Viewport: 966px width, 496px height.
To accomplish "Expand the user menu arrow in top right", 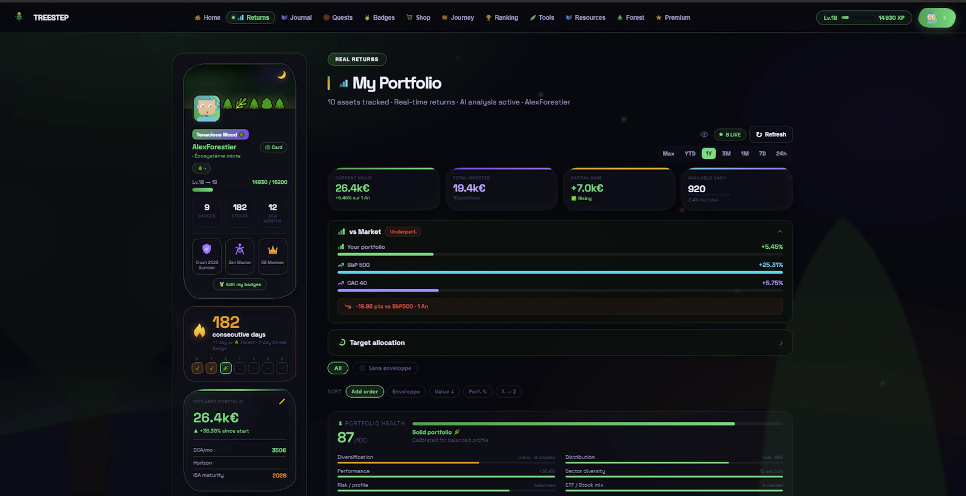I will 945,17.
